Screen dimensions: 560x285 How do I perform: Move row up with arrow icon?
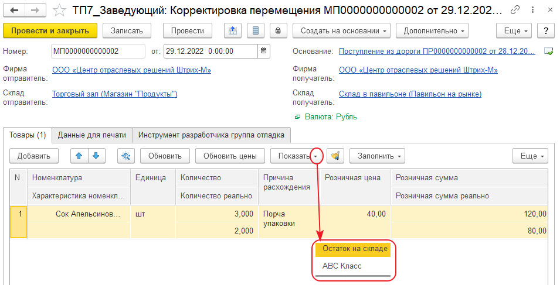[80, 156]
